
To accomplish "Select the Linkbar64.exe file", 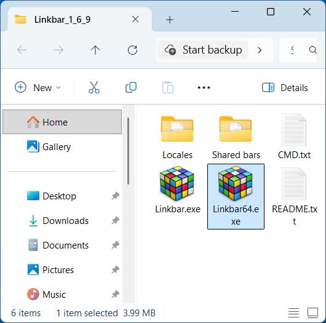I will pyautogui.click(x=236, y=196).
